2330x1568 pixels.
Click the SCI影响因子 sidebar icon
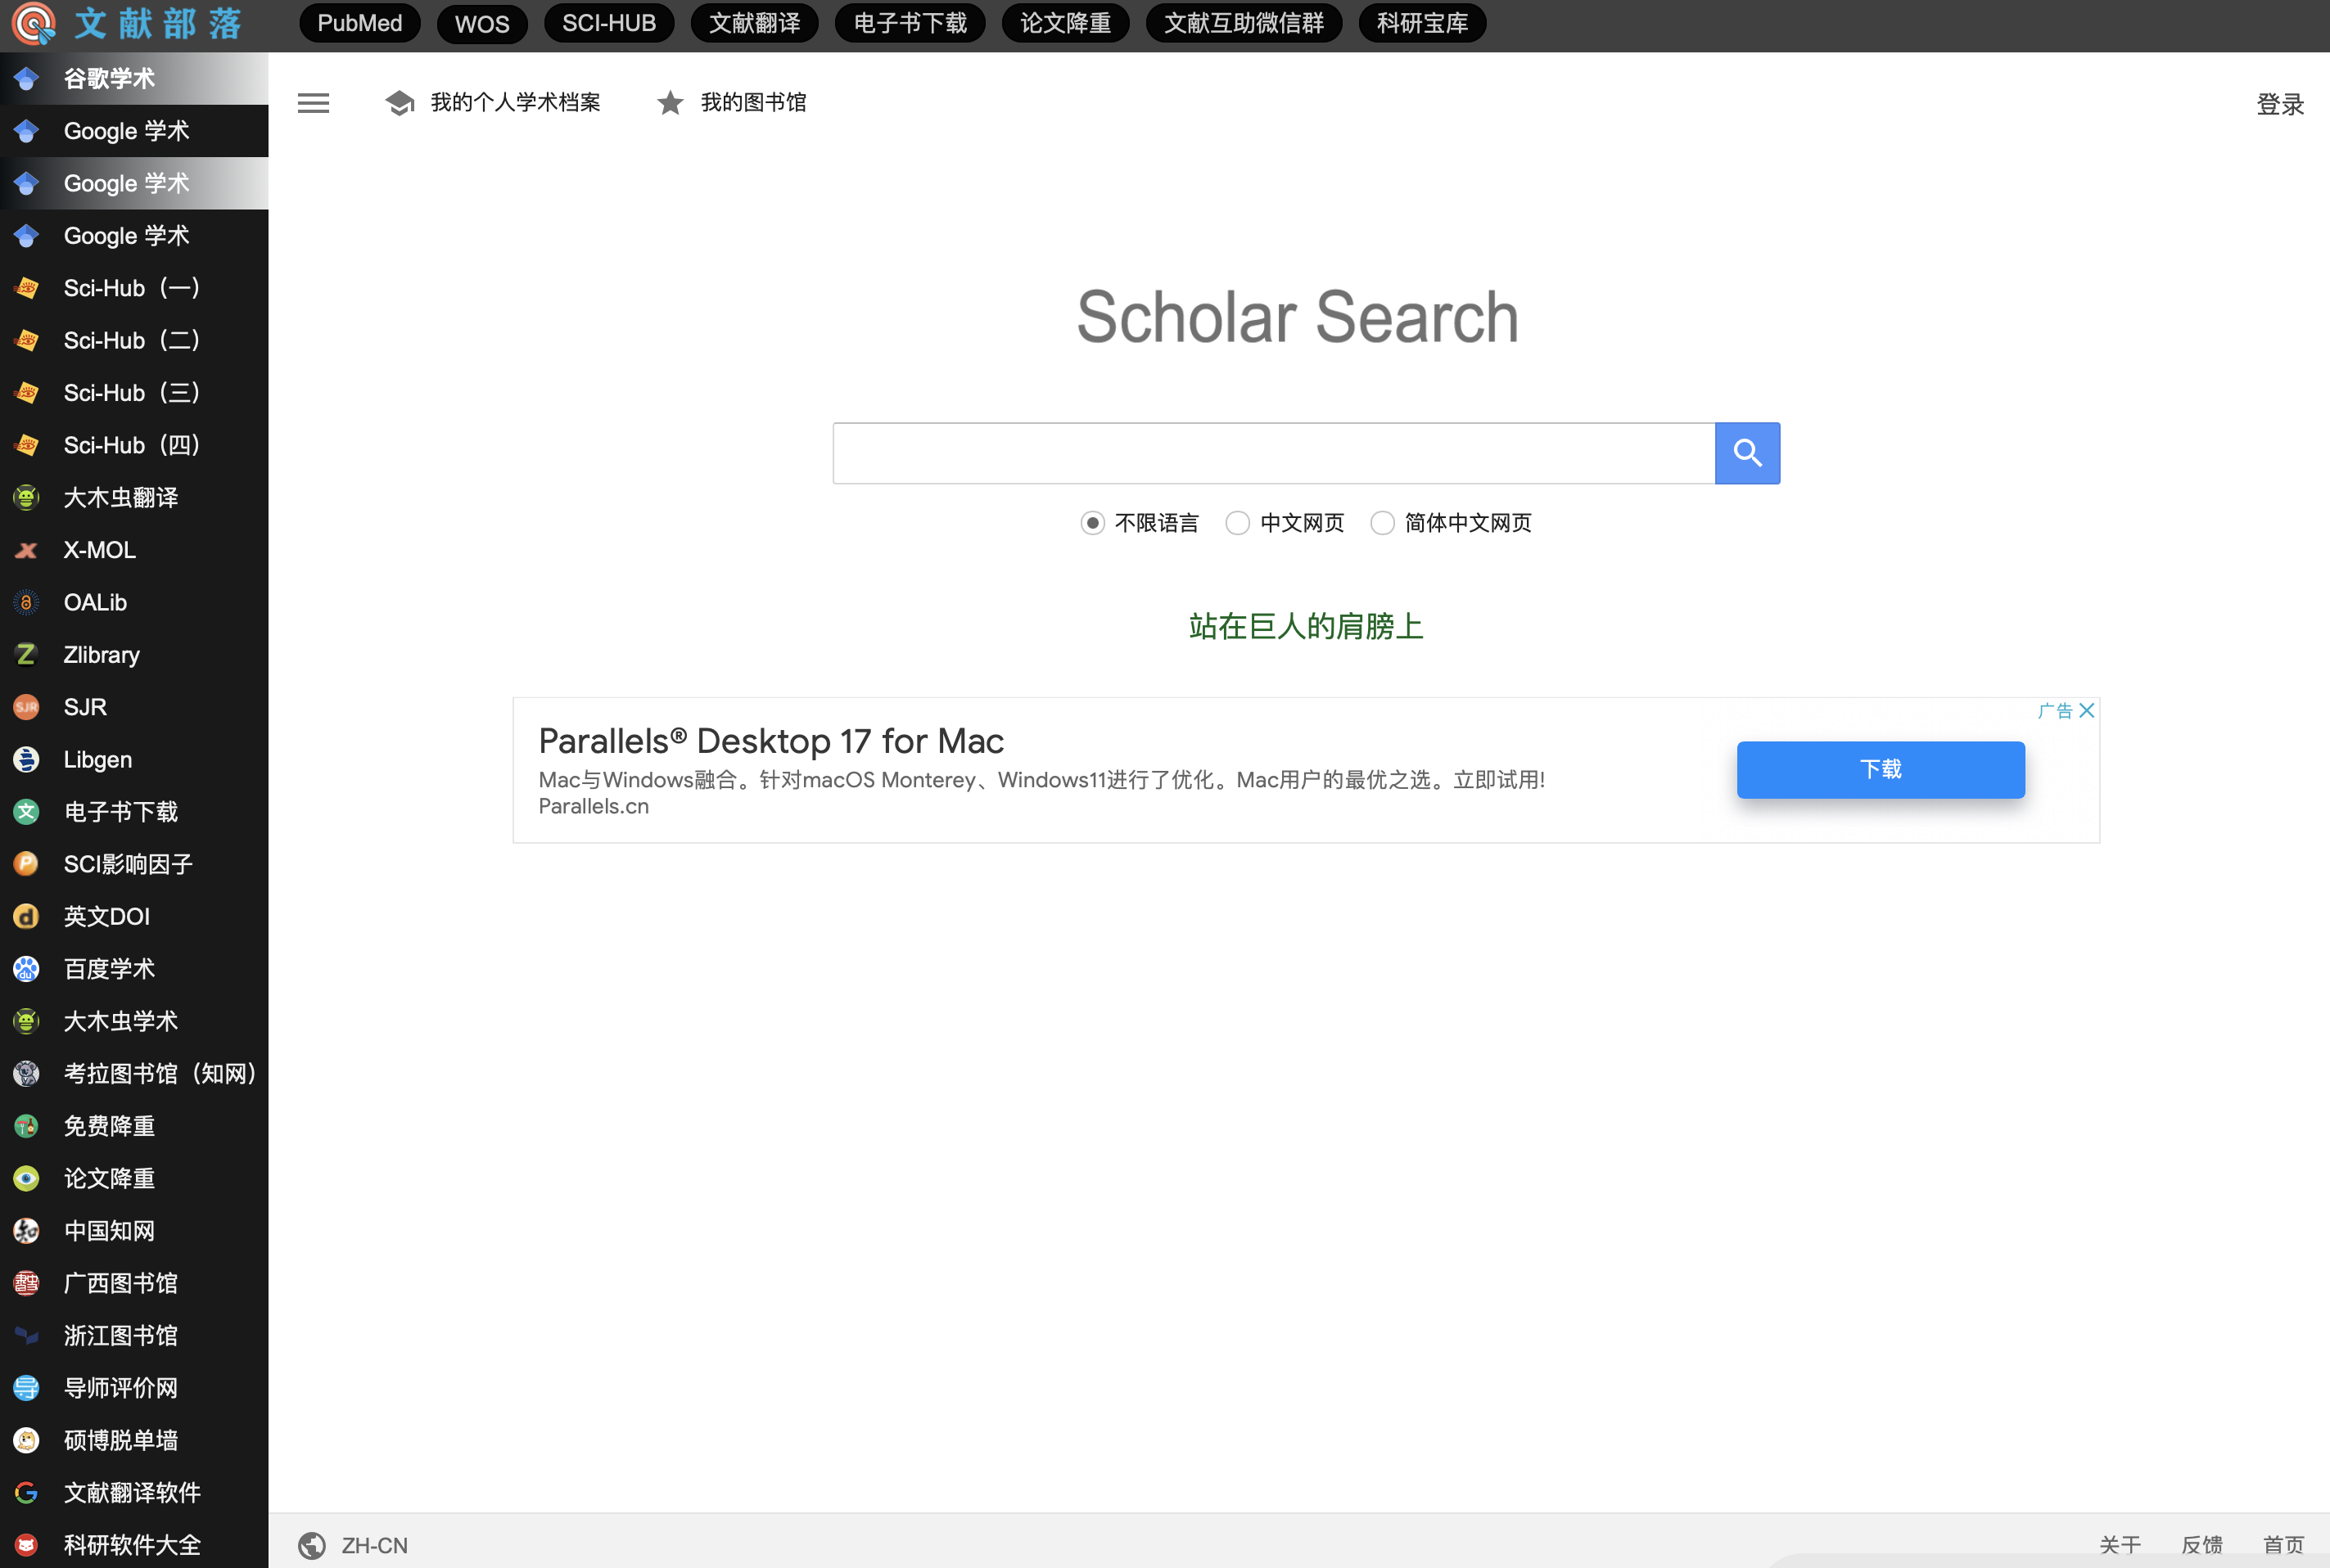tap(27, 864)
